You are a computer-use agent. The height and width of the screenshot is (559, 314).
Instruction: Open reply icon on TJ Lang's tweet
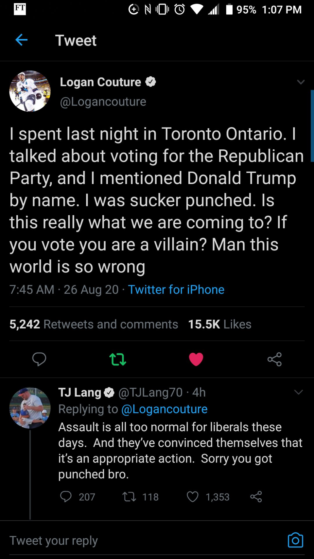(x=66, y=497)
